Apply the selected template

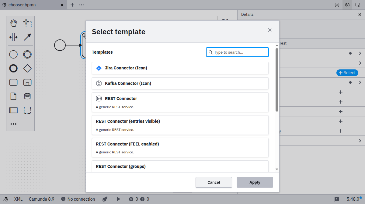pyautogui.click(x=255, y=182)
